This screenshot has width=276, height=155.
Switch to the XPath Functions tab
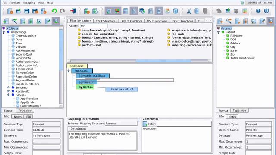tap(132, 21)
